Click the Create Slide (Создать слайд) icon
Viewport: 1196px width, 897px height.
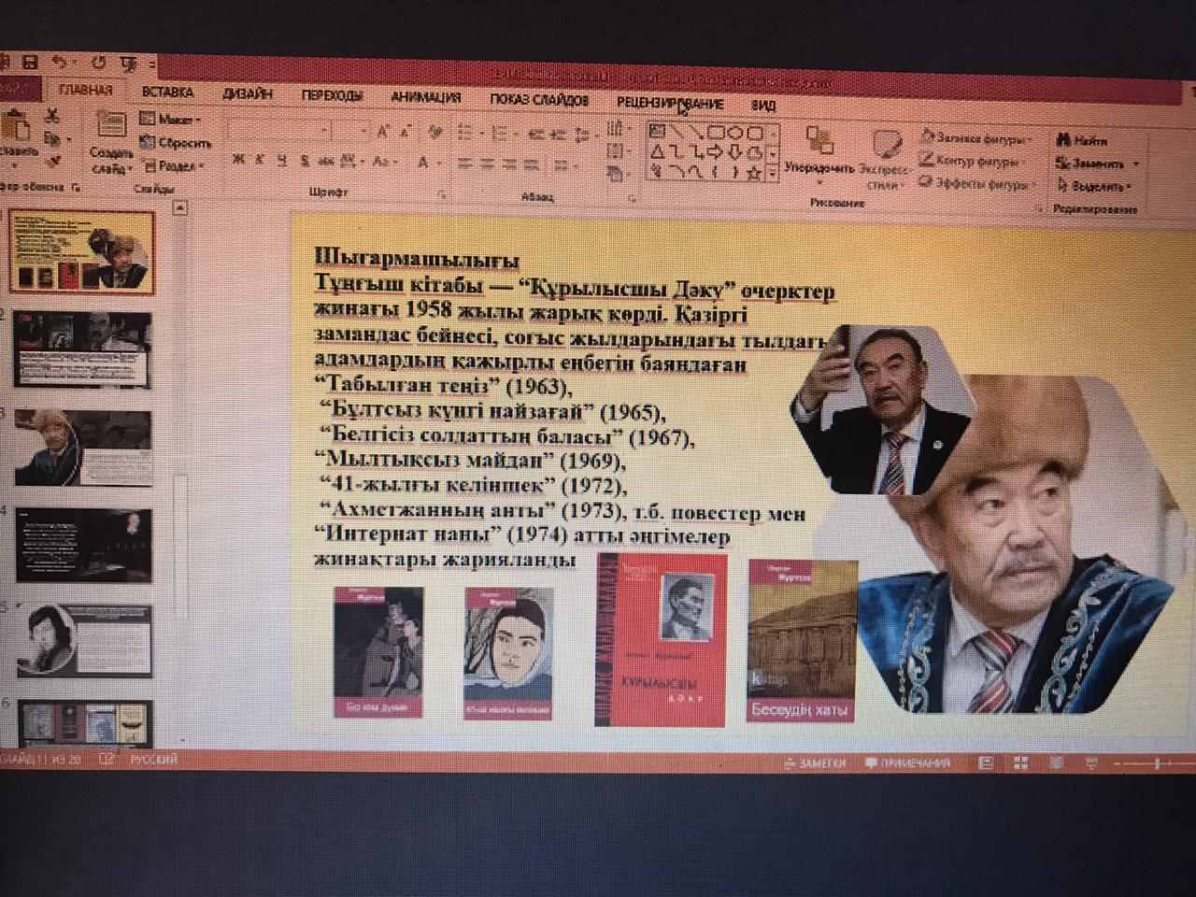click(111, 125)
